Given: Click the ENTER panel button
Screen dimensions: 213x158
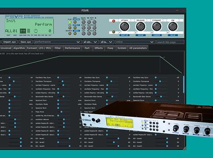Looking at the screenshot, I should [83, 28].
